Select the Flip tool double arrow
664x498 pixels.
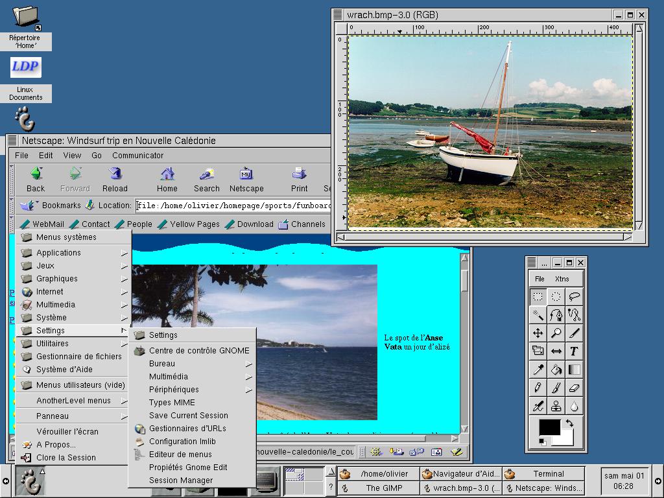[x=556, y=351]
